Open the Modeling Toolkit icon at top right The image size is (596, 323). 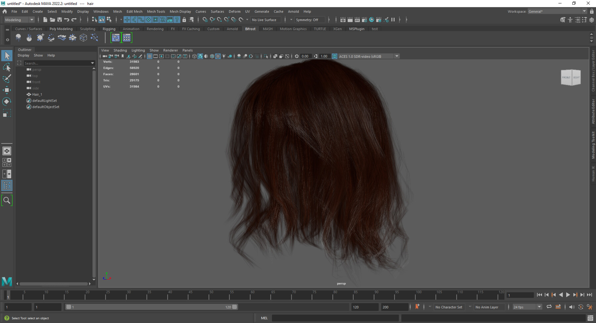(x=563, y=20)
